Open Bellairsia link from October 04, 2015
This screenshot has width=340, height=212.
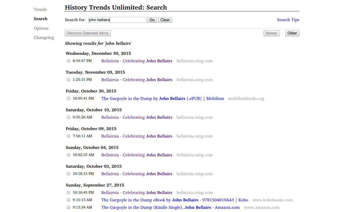[x=137, y=155]
